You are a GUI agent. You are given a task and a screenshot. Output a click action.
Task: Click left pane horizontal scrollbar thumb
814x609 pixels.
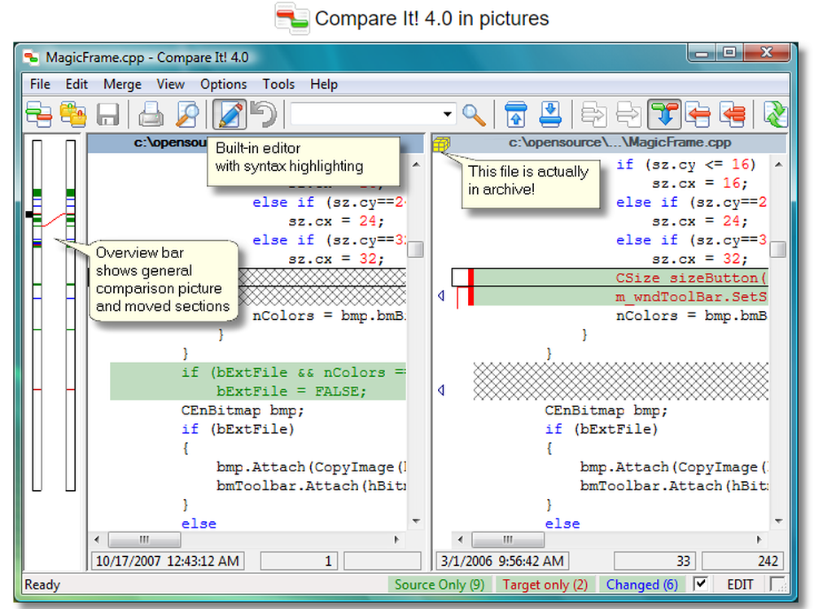[144, 540]
